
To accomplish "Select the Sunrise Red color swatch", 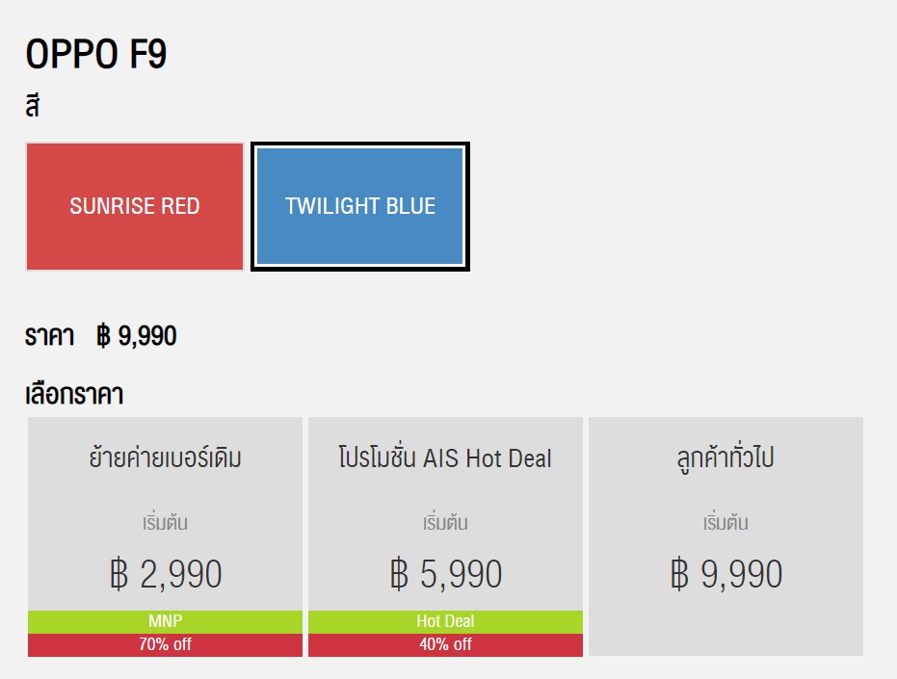I will pos(135,206).
